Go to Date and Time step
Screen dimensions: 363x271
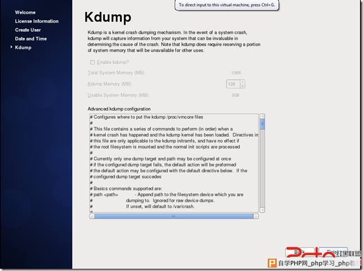click(x=31, y=39)
